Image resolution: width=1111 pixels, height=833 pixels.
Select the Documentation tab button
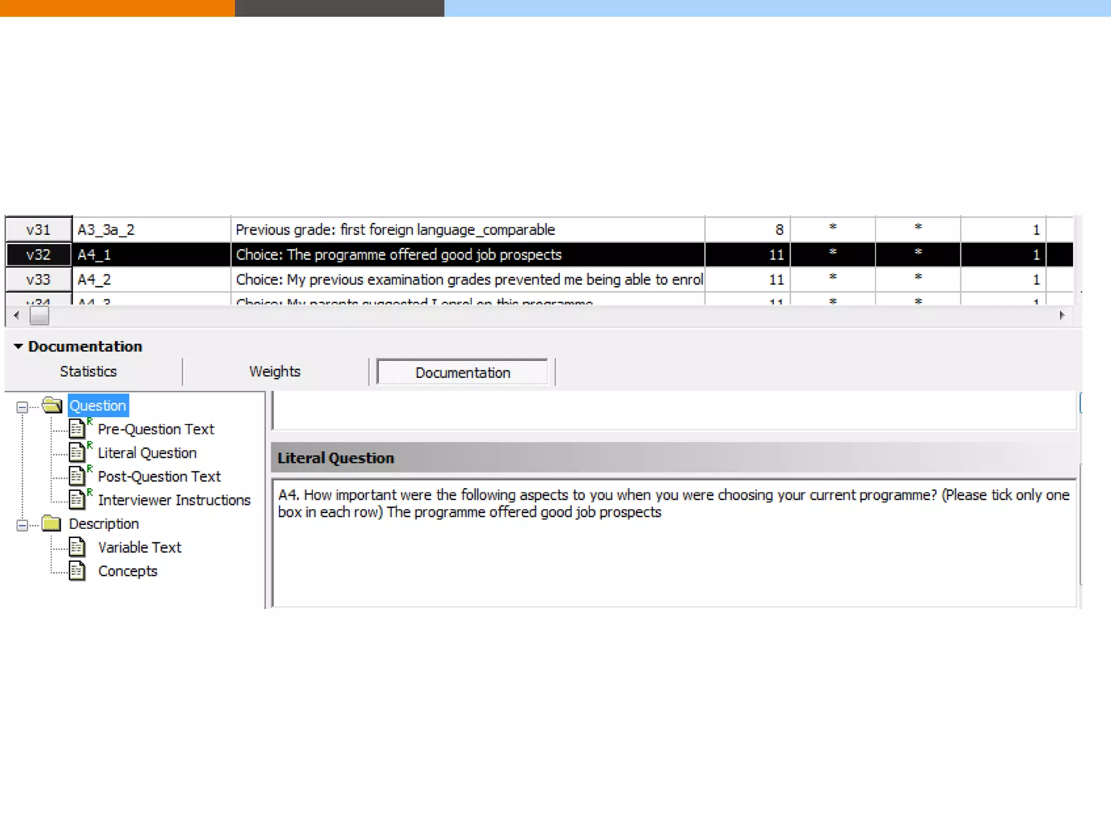pos(462,373)
